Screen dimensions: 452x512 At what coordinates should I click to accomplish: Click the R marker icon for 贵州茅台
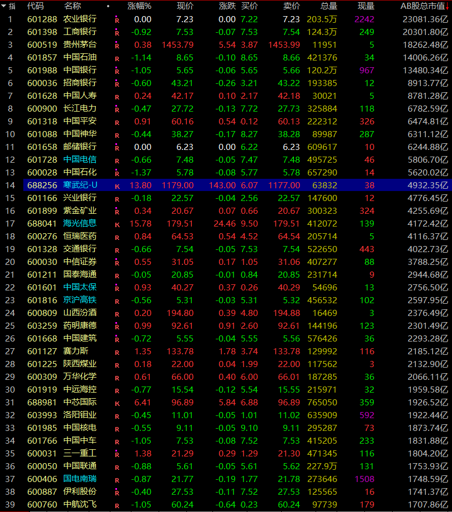tap(117, 45)
